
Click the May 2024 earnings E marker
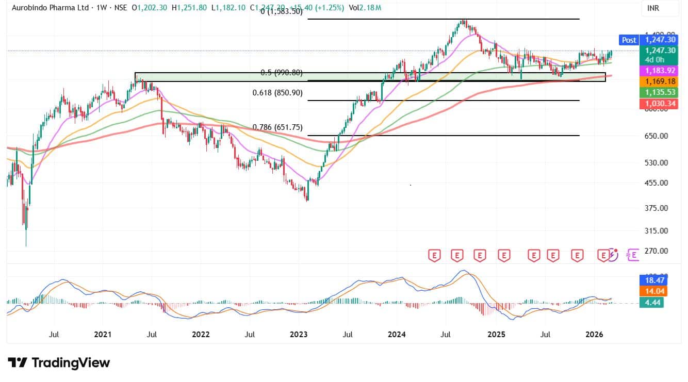(435, 255)
